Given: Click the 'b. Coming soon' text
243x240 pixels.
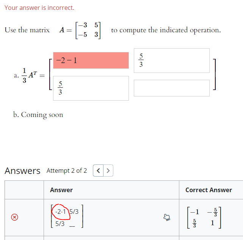Looking at the screenshot, I should click(38, 115).
